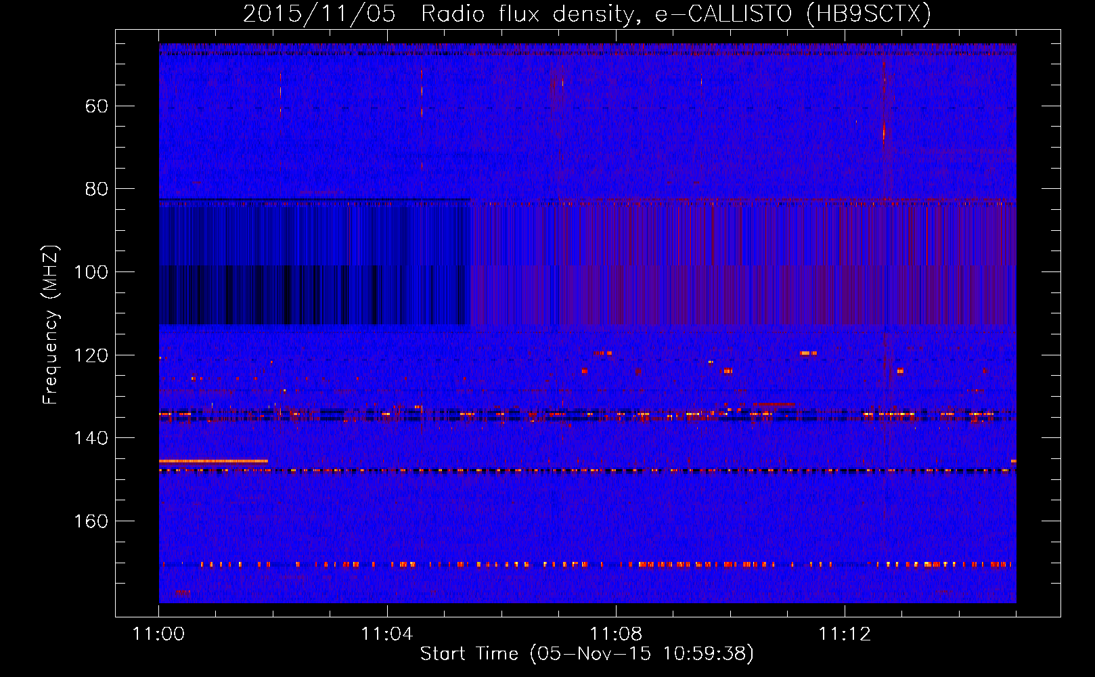Click the 100 MHz frequency tick label

91,272
